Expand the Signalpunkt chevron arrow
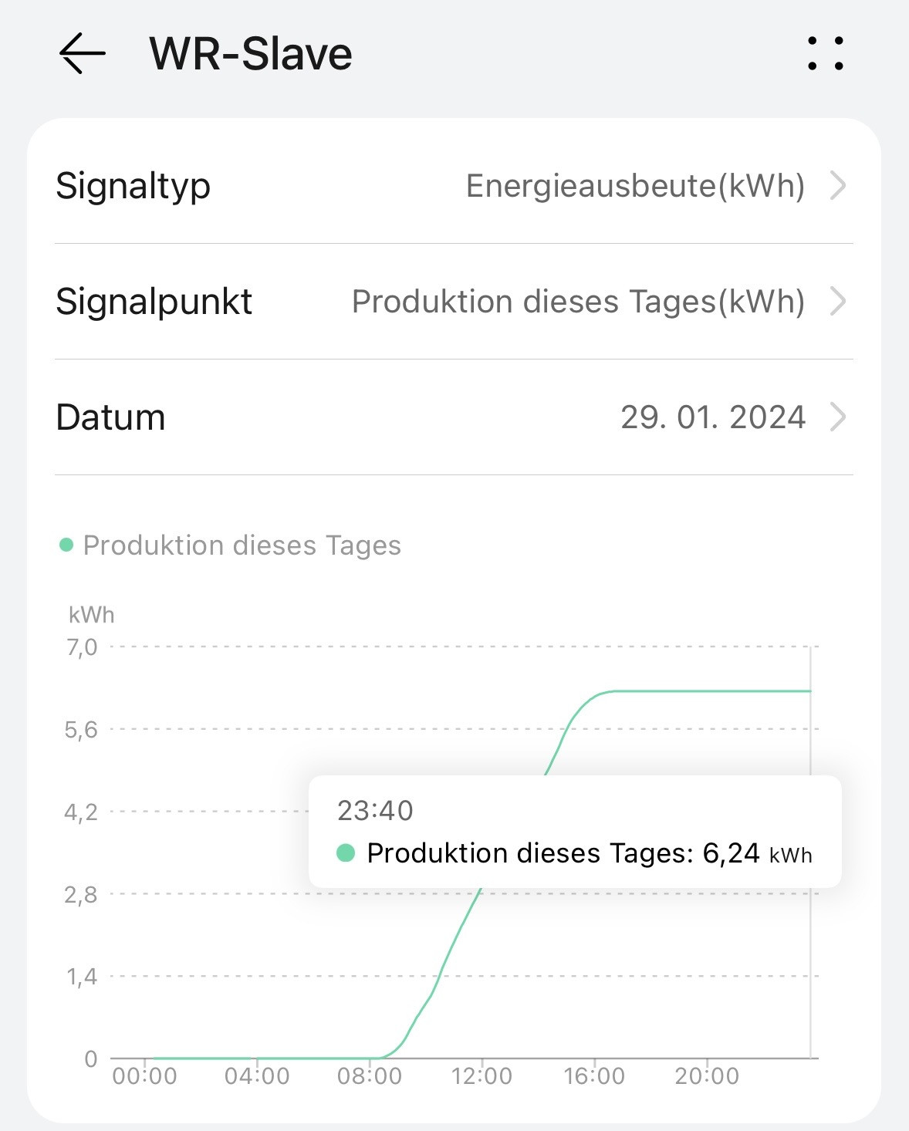 point(838,302)
